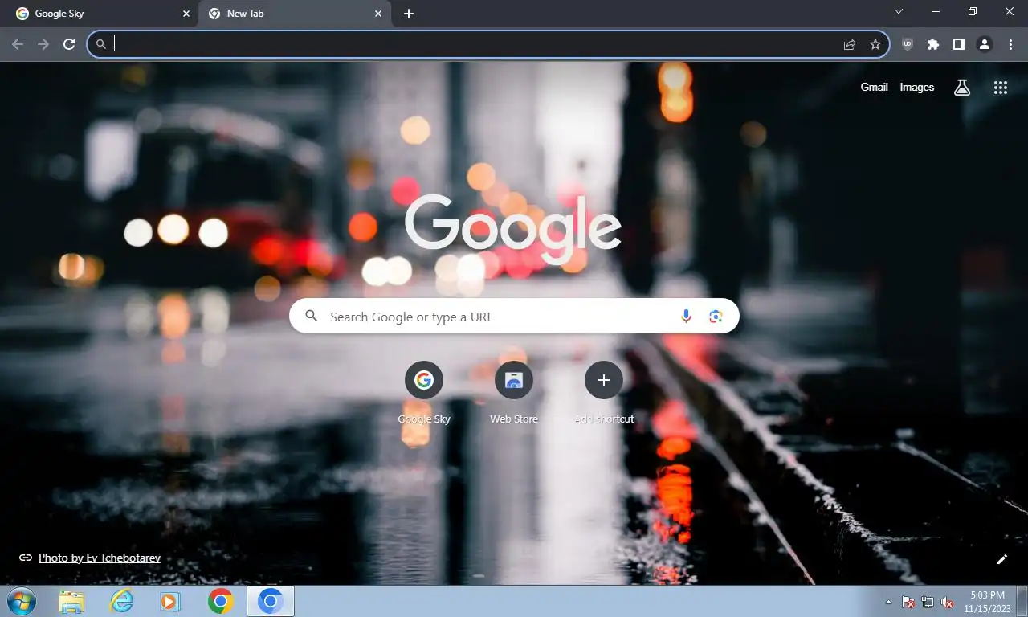Screen dimensions: 1028x617
Task: Search by image with Lens icon
Action: (x=716, y=317)
